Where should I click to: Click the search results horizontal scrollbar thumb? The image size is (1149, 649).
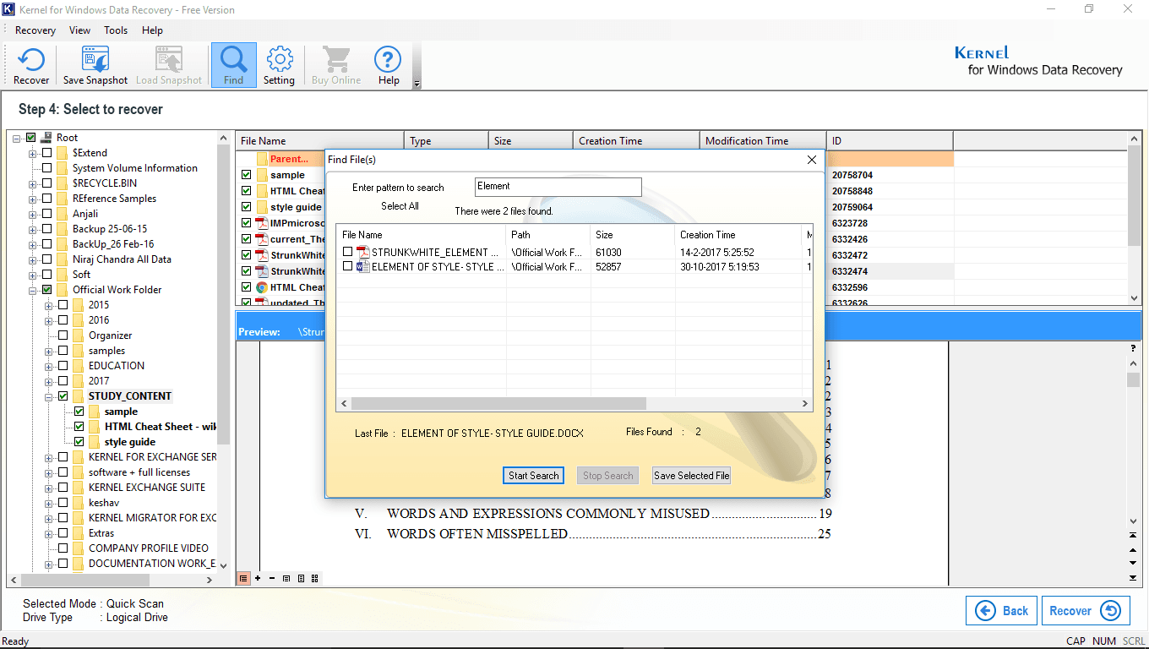(x=498, y=404)
